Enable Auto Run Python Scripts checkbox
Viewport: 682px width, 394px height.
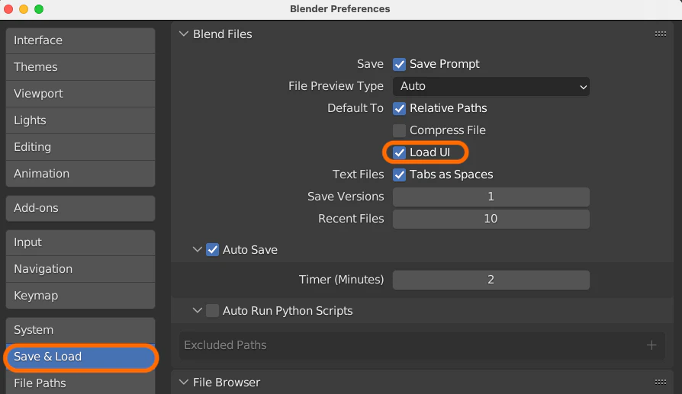212,311
